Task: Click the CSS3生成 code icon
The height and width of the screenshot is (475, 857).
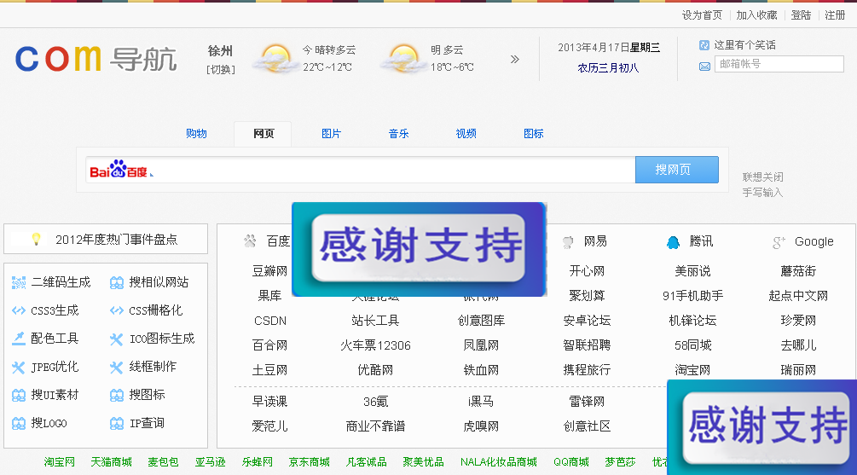Action: [19, 310]
